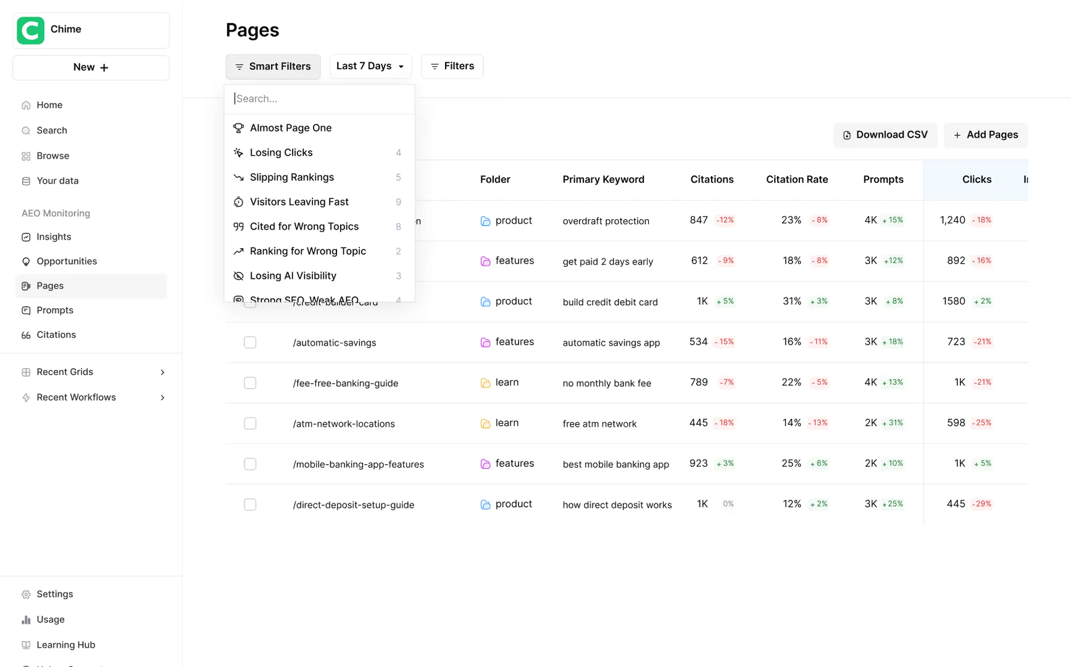Click the Chime logo icon

(30, 30)
